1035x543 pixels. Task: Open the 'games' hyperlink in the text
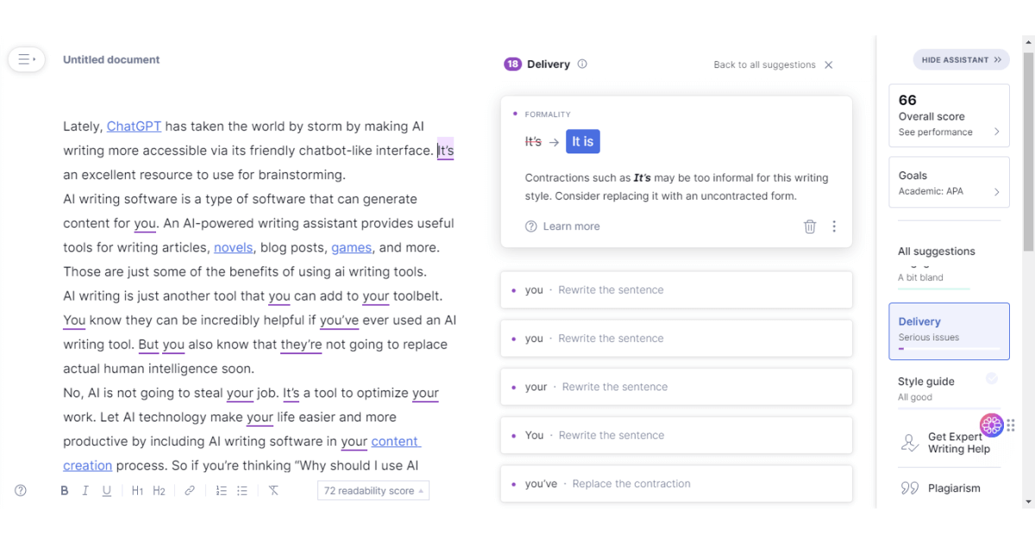tap(352, 247)
